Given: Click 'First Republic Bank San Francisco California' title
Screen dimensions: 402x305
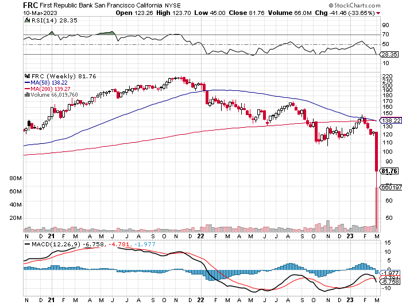Looking at the screenshot, I should (x=100, y=5).
